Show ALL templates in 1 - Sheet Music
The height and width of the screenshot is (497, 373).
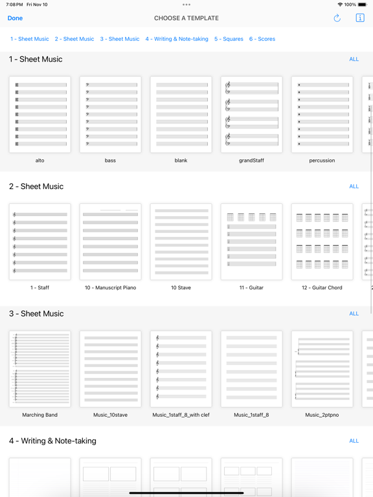(x=354, y=59)
